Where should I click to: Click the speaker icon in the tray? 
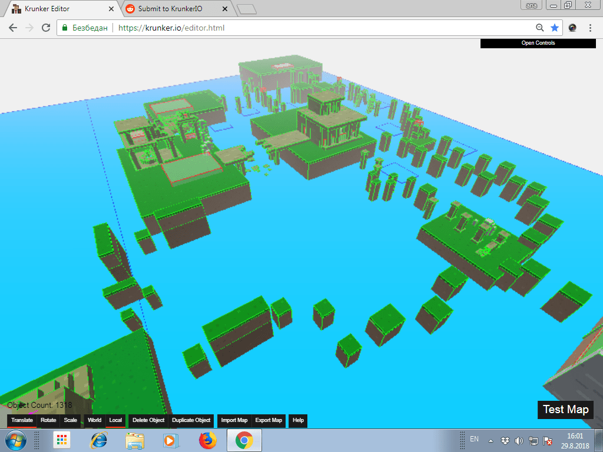519,439
